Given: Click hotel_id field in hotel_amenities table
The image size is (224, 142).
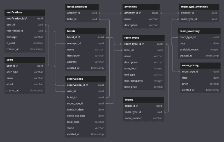Looking at the screenshot, I should [x=82, y=19].
